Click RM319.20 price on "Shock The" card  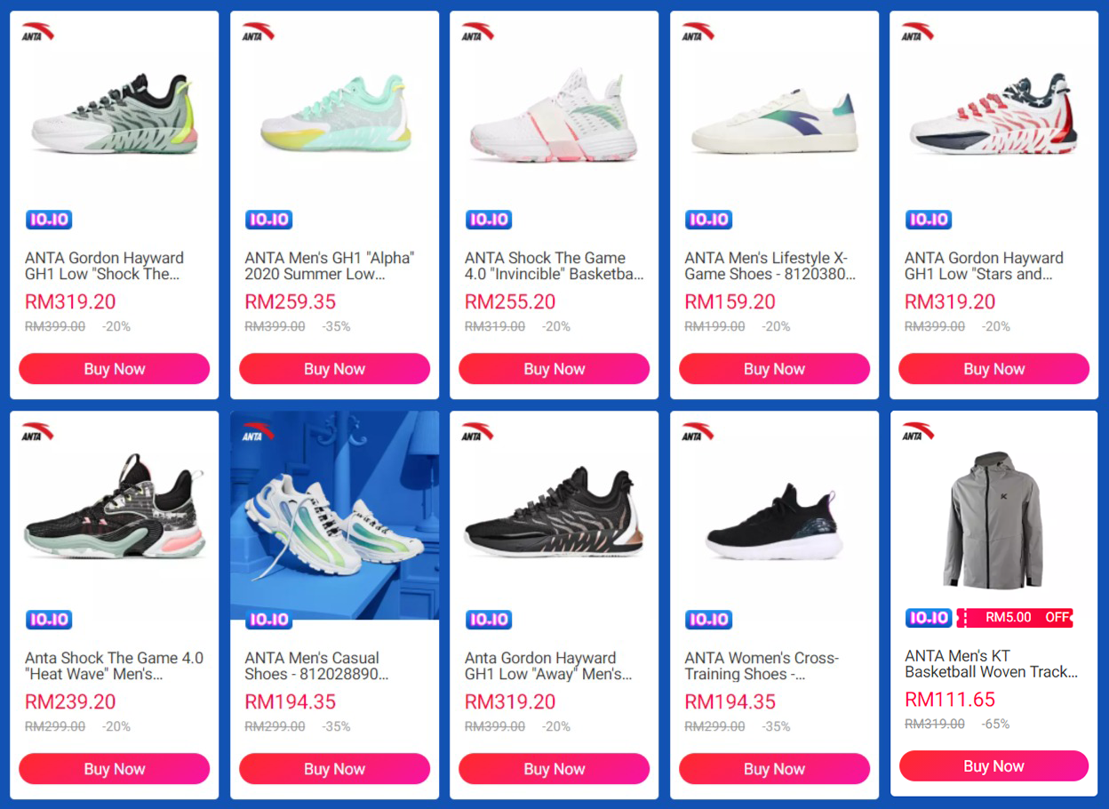point(70,302)
